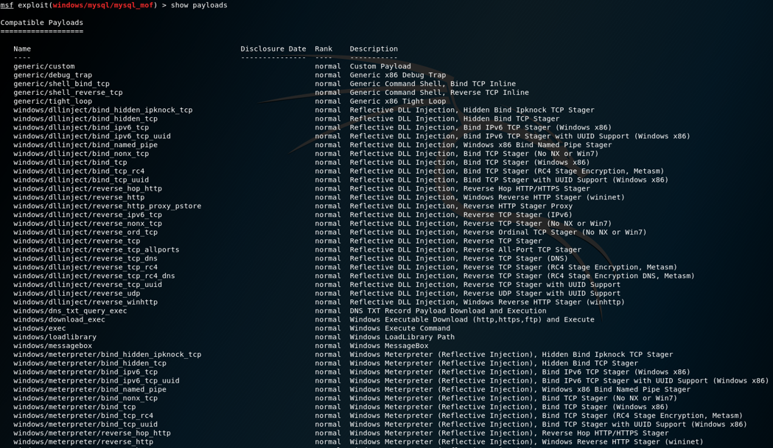
Task: Click the 'Description' column header
Action: pyautogui.click(x=374, y=49)
